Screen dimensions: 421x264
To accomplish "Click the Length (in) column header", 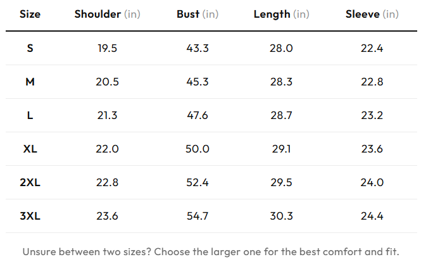I will [281, 14].
